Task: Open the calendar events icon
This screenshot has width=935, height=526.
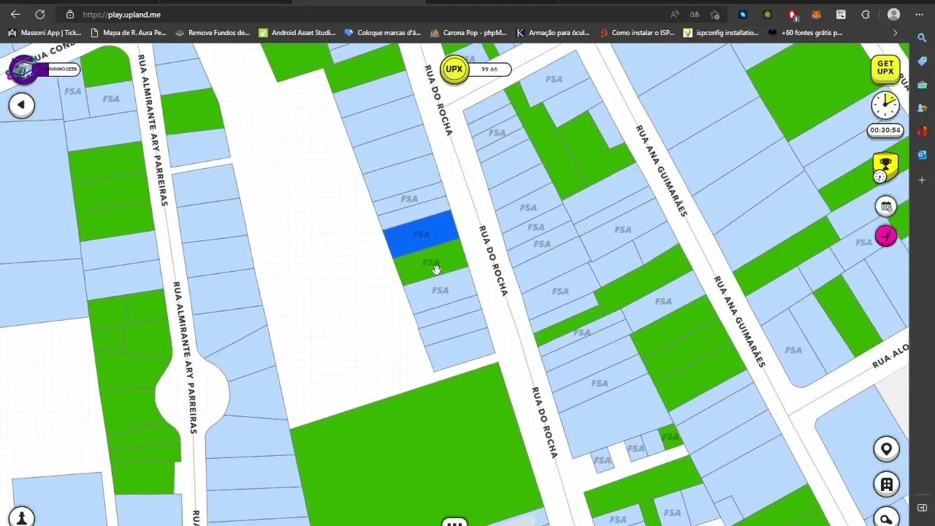Action: tap(886, 207)
